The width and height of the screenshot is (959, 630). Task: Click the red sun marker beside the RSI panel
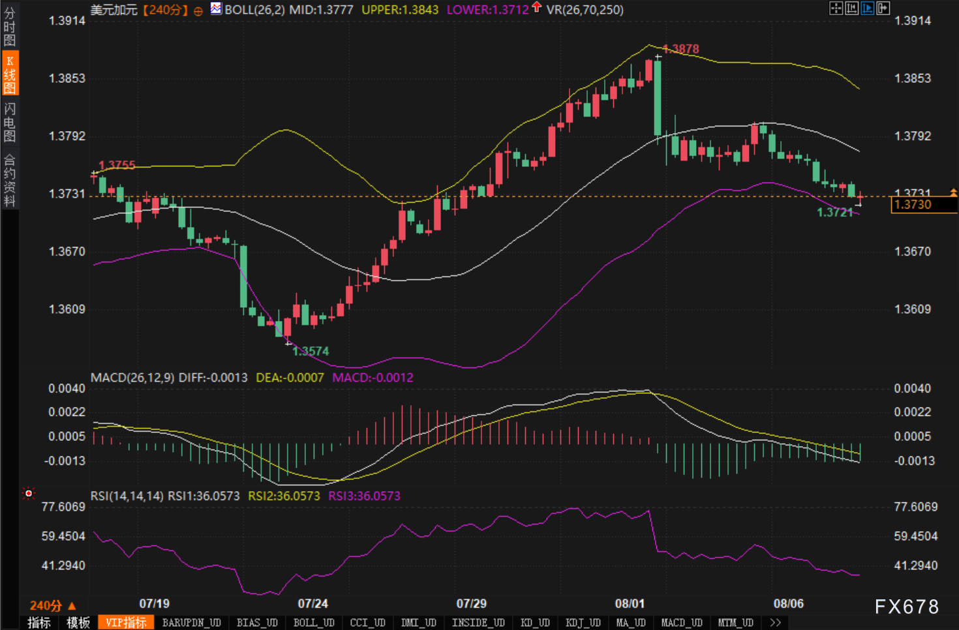pyautogui.click(x=28, y=494)
